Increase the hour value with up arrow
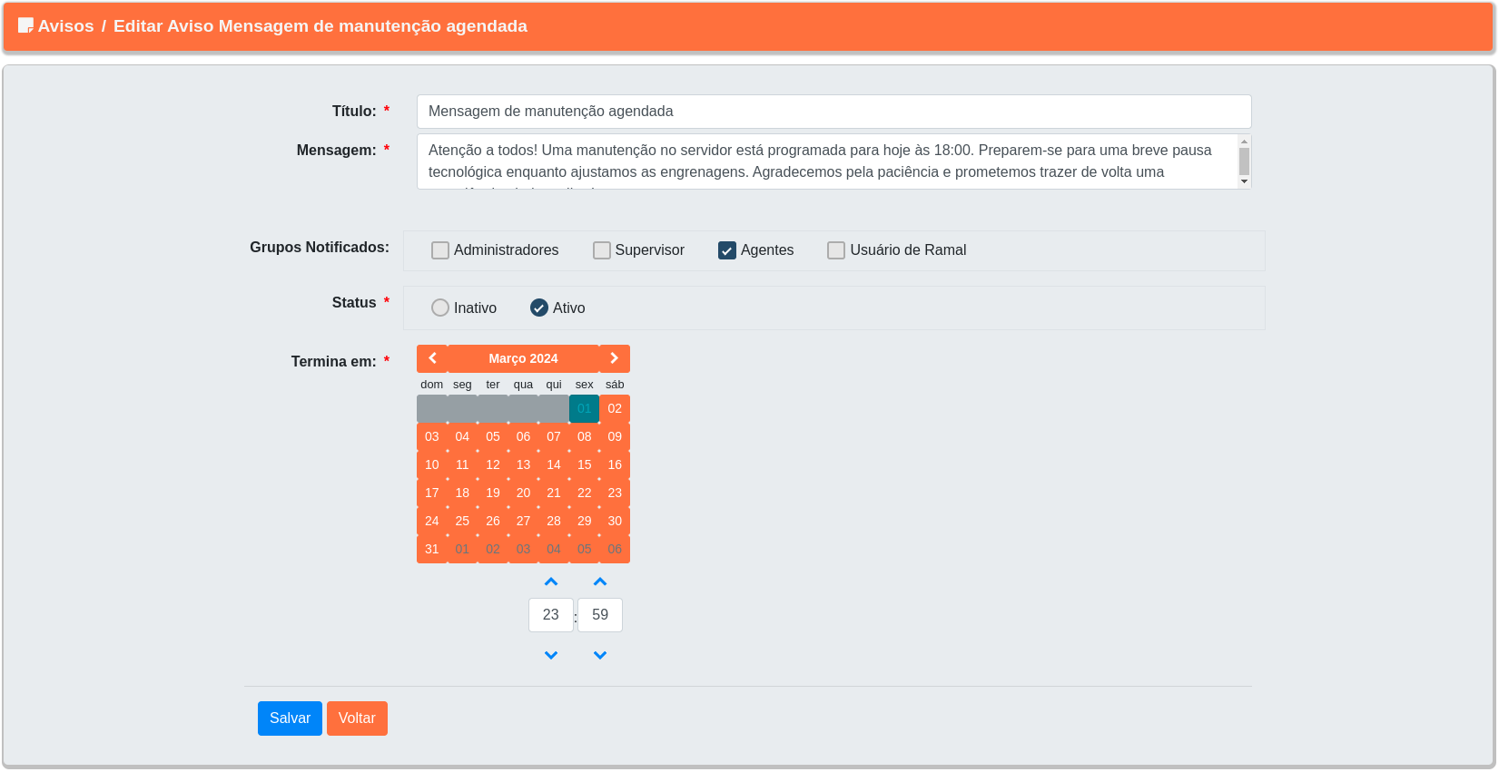 pyautogui.click(x=551, y=581)
